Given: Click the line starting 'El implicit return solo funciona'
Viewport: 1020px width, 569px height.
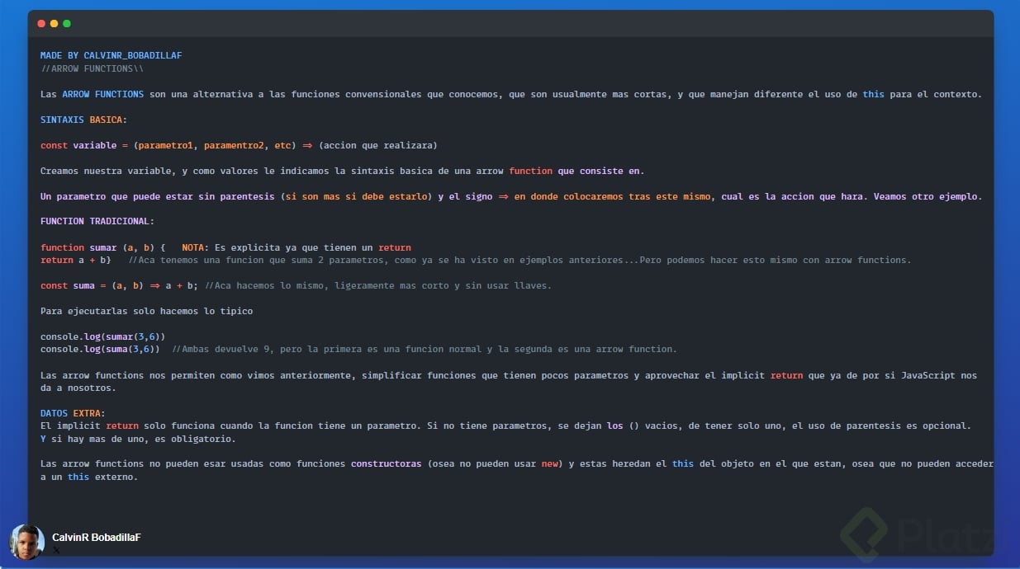Looking at the screenshot, I should (x=506, y=426).
